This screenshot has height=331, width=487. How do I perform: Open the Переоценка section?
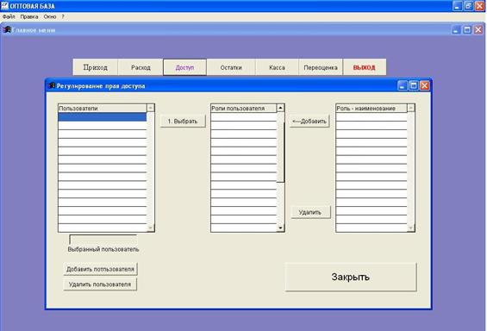pyautogui.click(x=321, y=67)
